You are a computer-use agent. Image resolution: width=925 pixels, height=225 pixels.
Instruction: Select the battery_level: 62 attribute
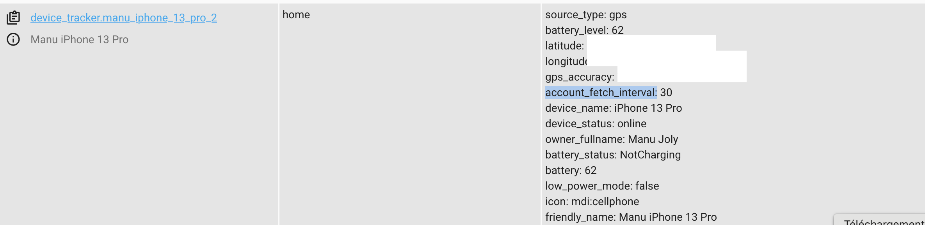coord(584,30)
